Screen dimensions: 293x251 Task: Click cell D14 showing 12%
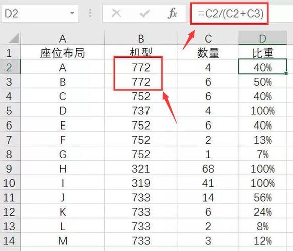point(262,240)
